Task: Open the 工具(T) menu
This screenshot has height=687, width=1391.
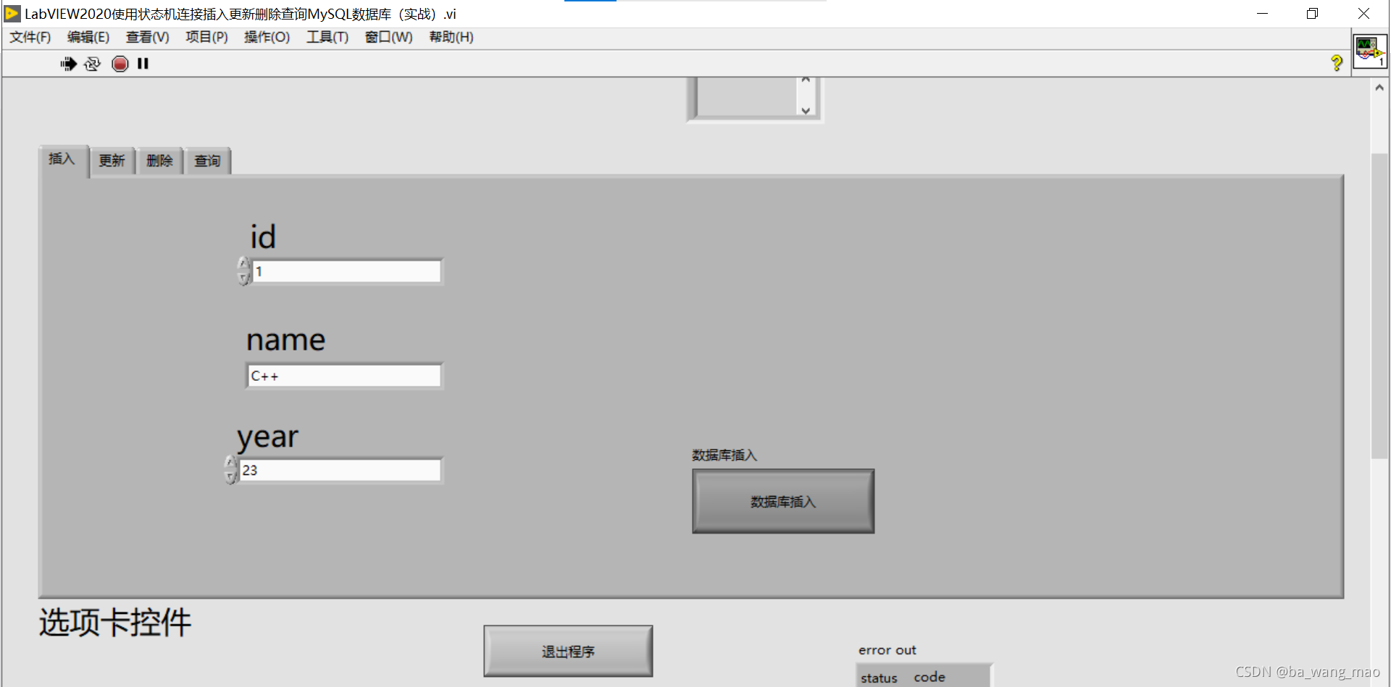Action: 326,37
